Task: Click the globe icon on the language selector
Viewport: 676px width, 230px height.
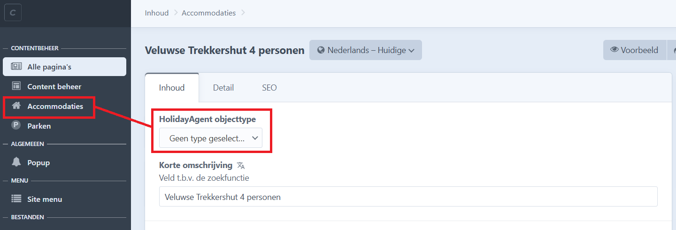Action: click(321, 50)
